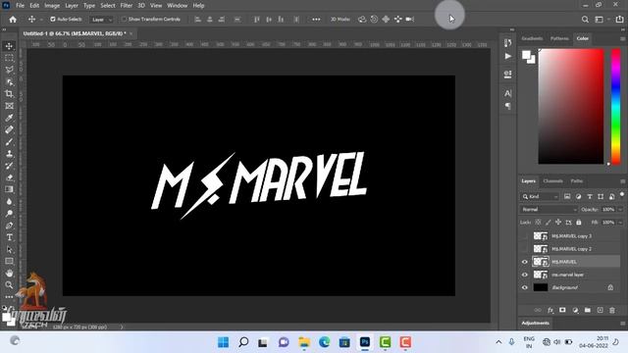
Task: Click the delete layer trash icon
Action: [612, 310]
